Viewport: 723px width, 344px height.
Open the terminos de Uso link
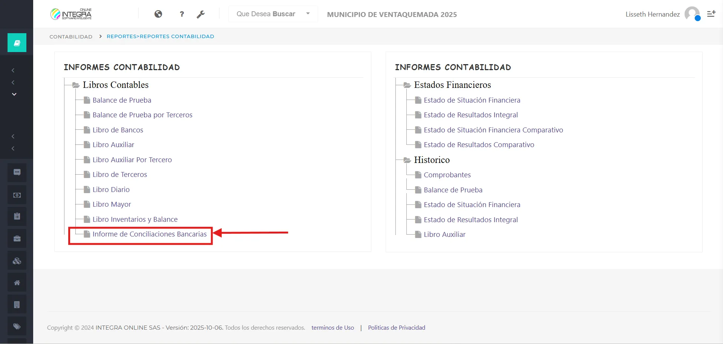332,328
